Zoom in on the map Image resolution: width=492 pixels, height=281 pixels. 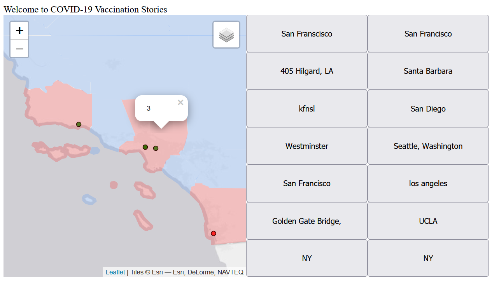point(19,31)
